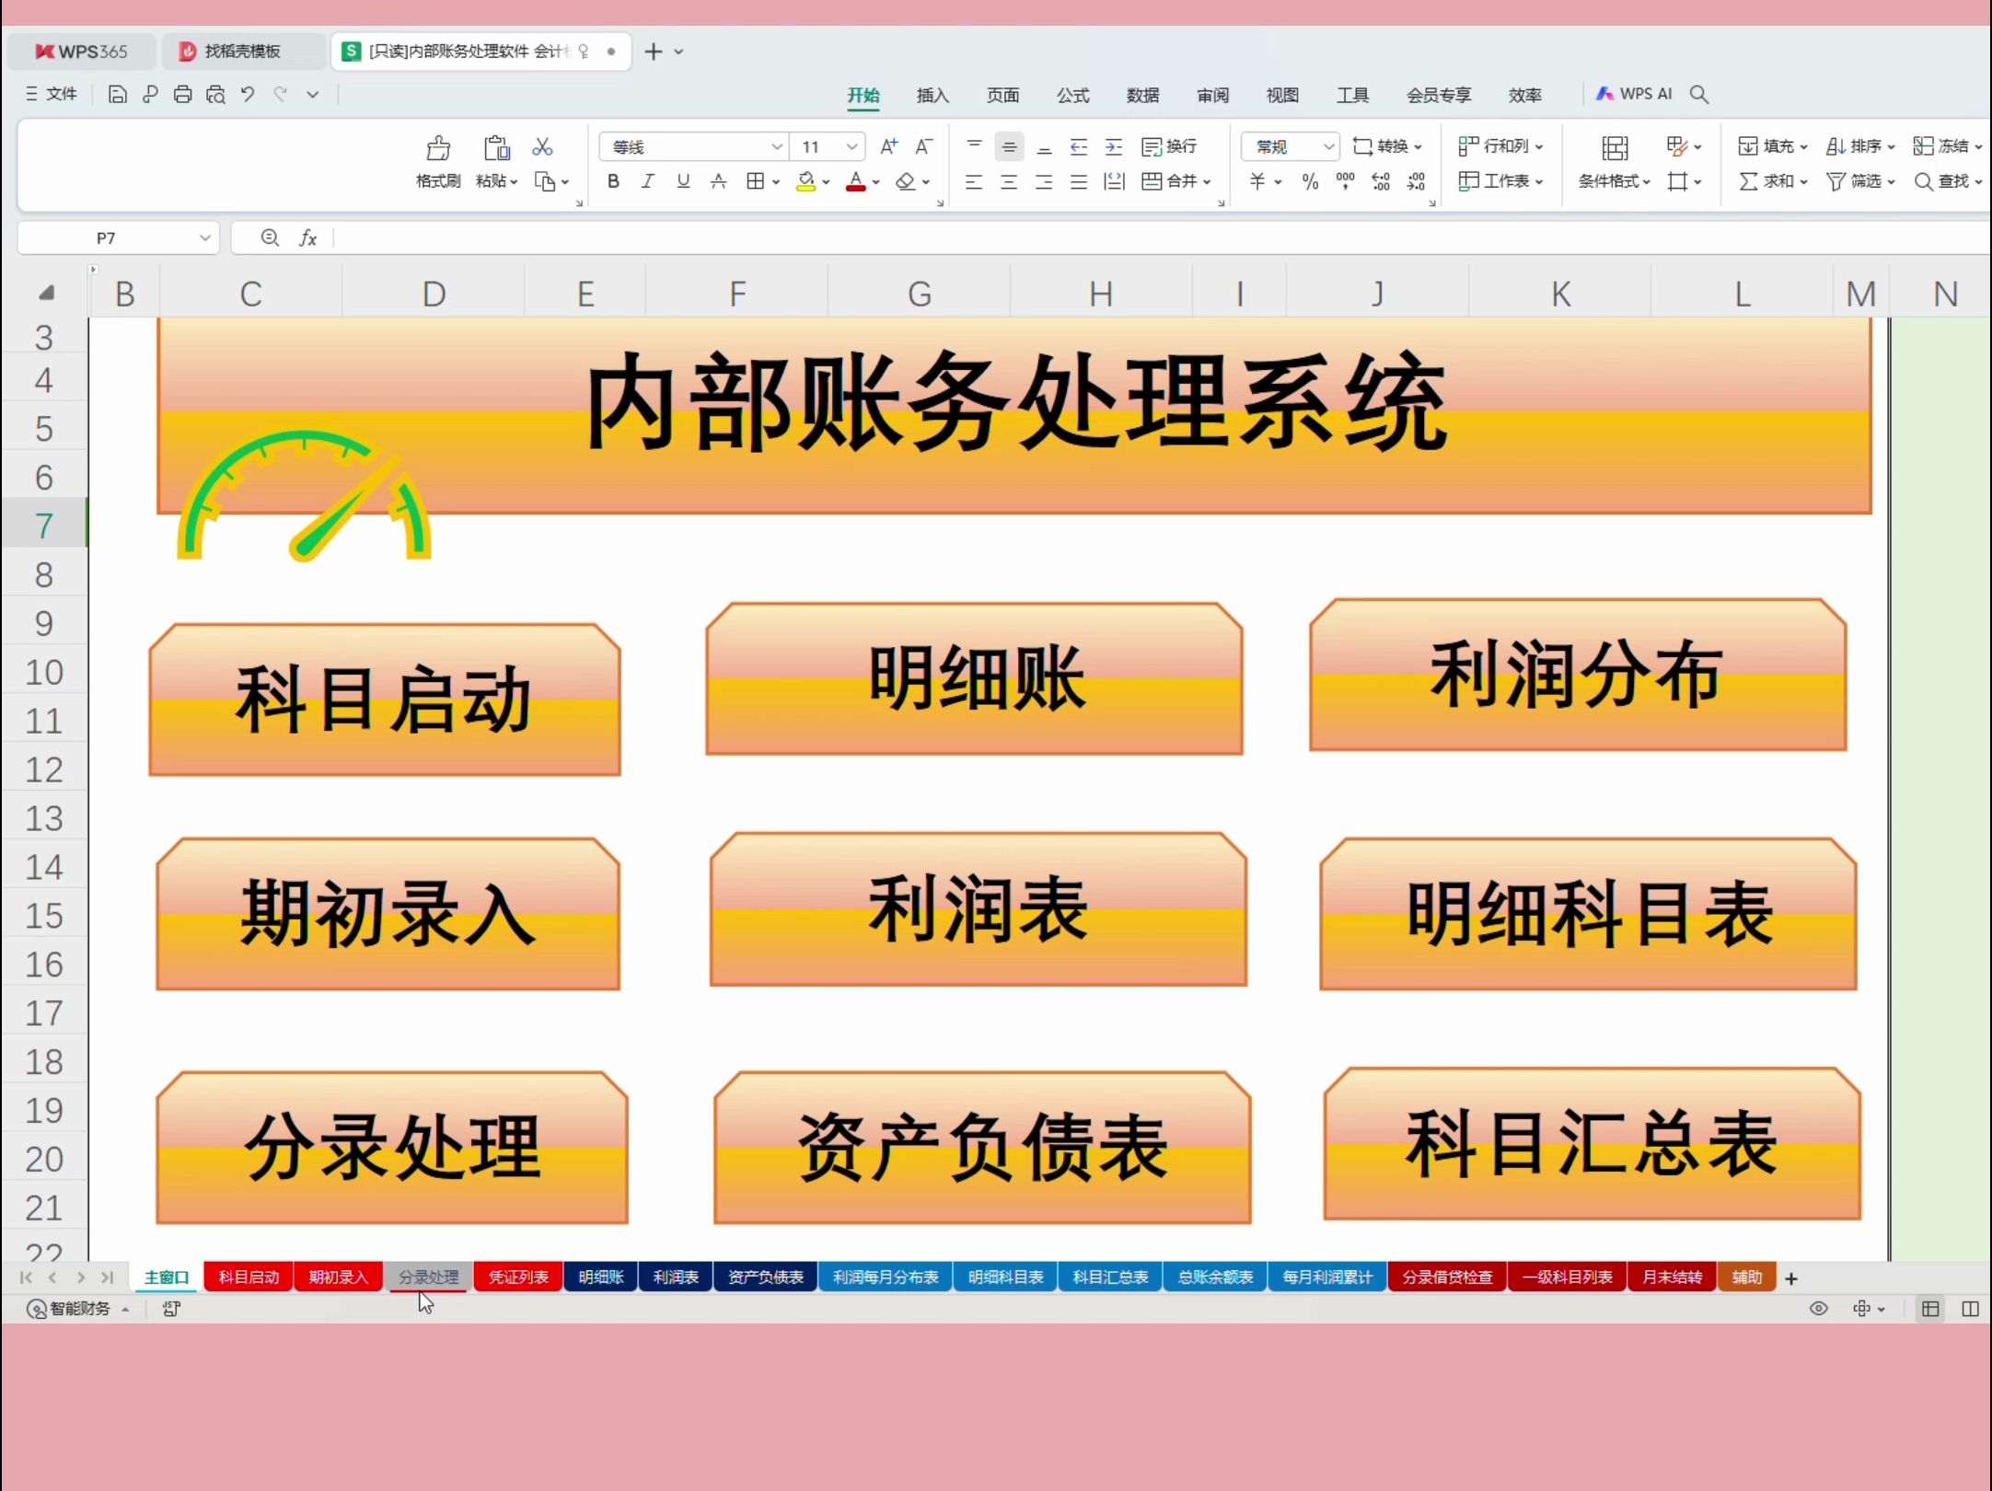Open the Worksheet (工作表) dropdown
This screenshot has height=1491, width=1992.
coord(1500,181)
